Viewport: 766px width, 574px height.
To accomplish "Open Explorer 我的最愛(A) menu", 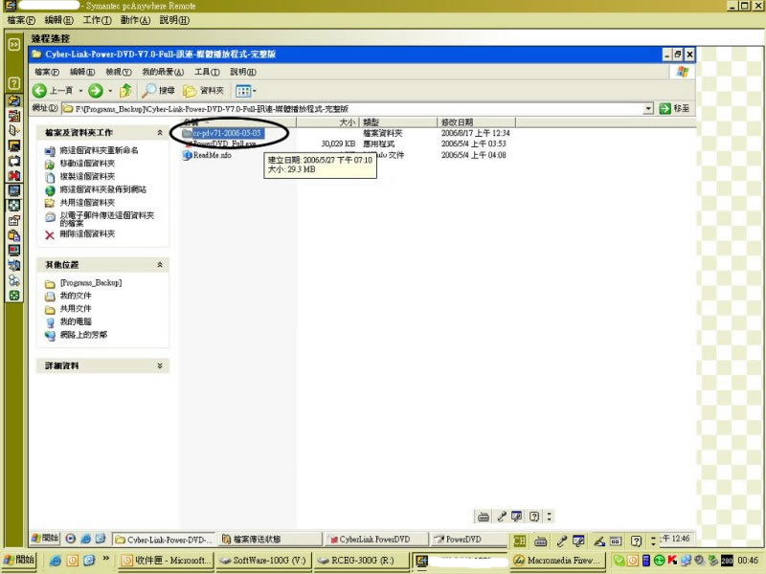I will [x=163, y=73].
